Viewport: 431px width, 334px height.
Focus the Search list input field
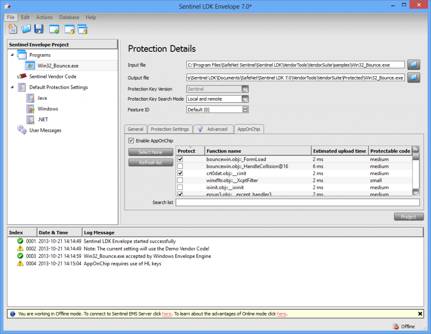click(x=298, y=202)
